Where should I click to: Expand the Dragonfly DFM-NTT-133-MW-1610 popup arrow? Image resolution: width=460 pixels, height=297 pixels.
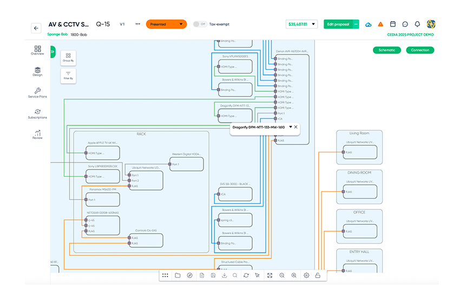tap(291, 127)
